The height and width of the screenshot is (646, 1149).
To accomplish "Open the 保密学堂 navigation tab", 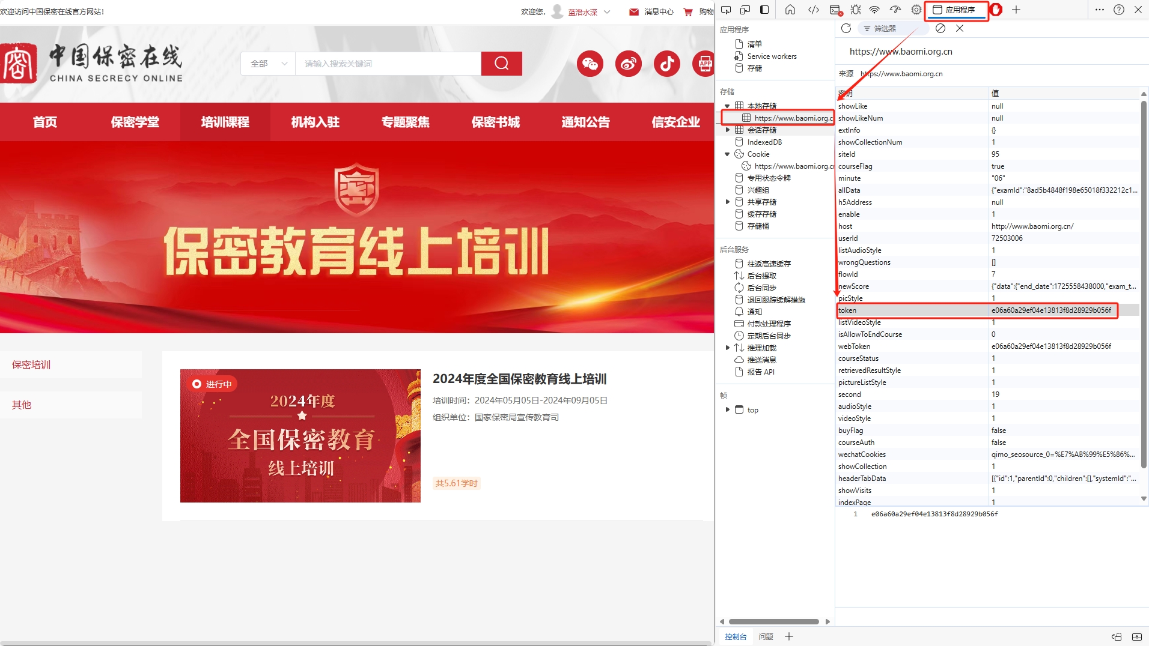I will pos(135,122).
